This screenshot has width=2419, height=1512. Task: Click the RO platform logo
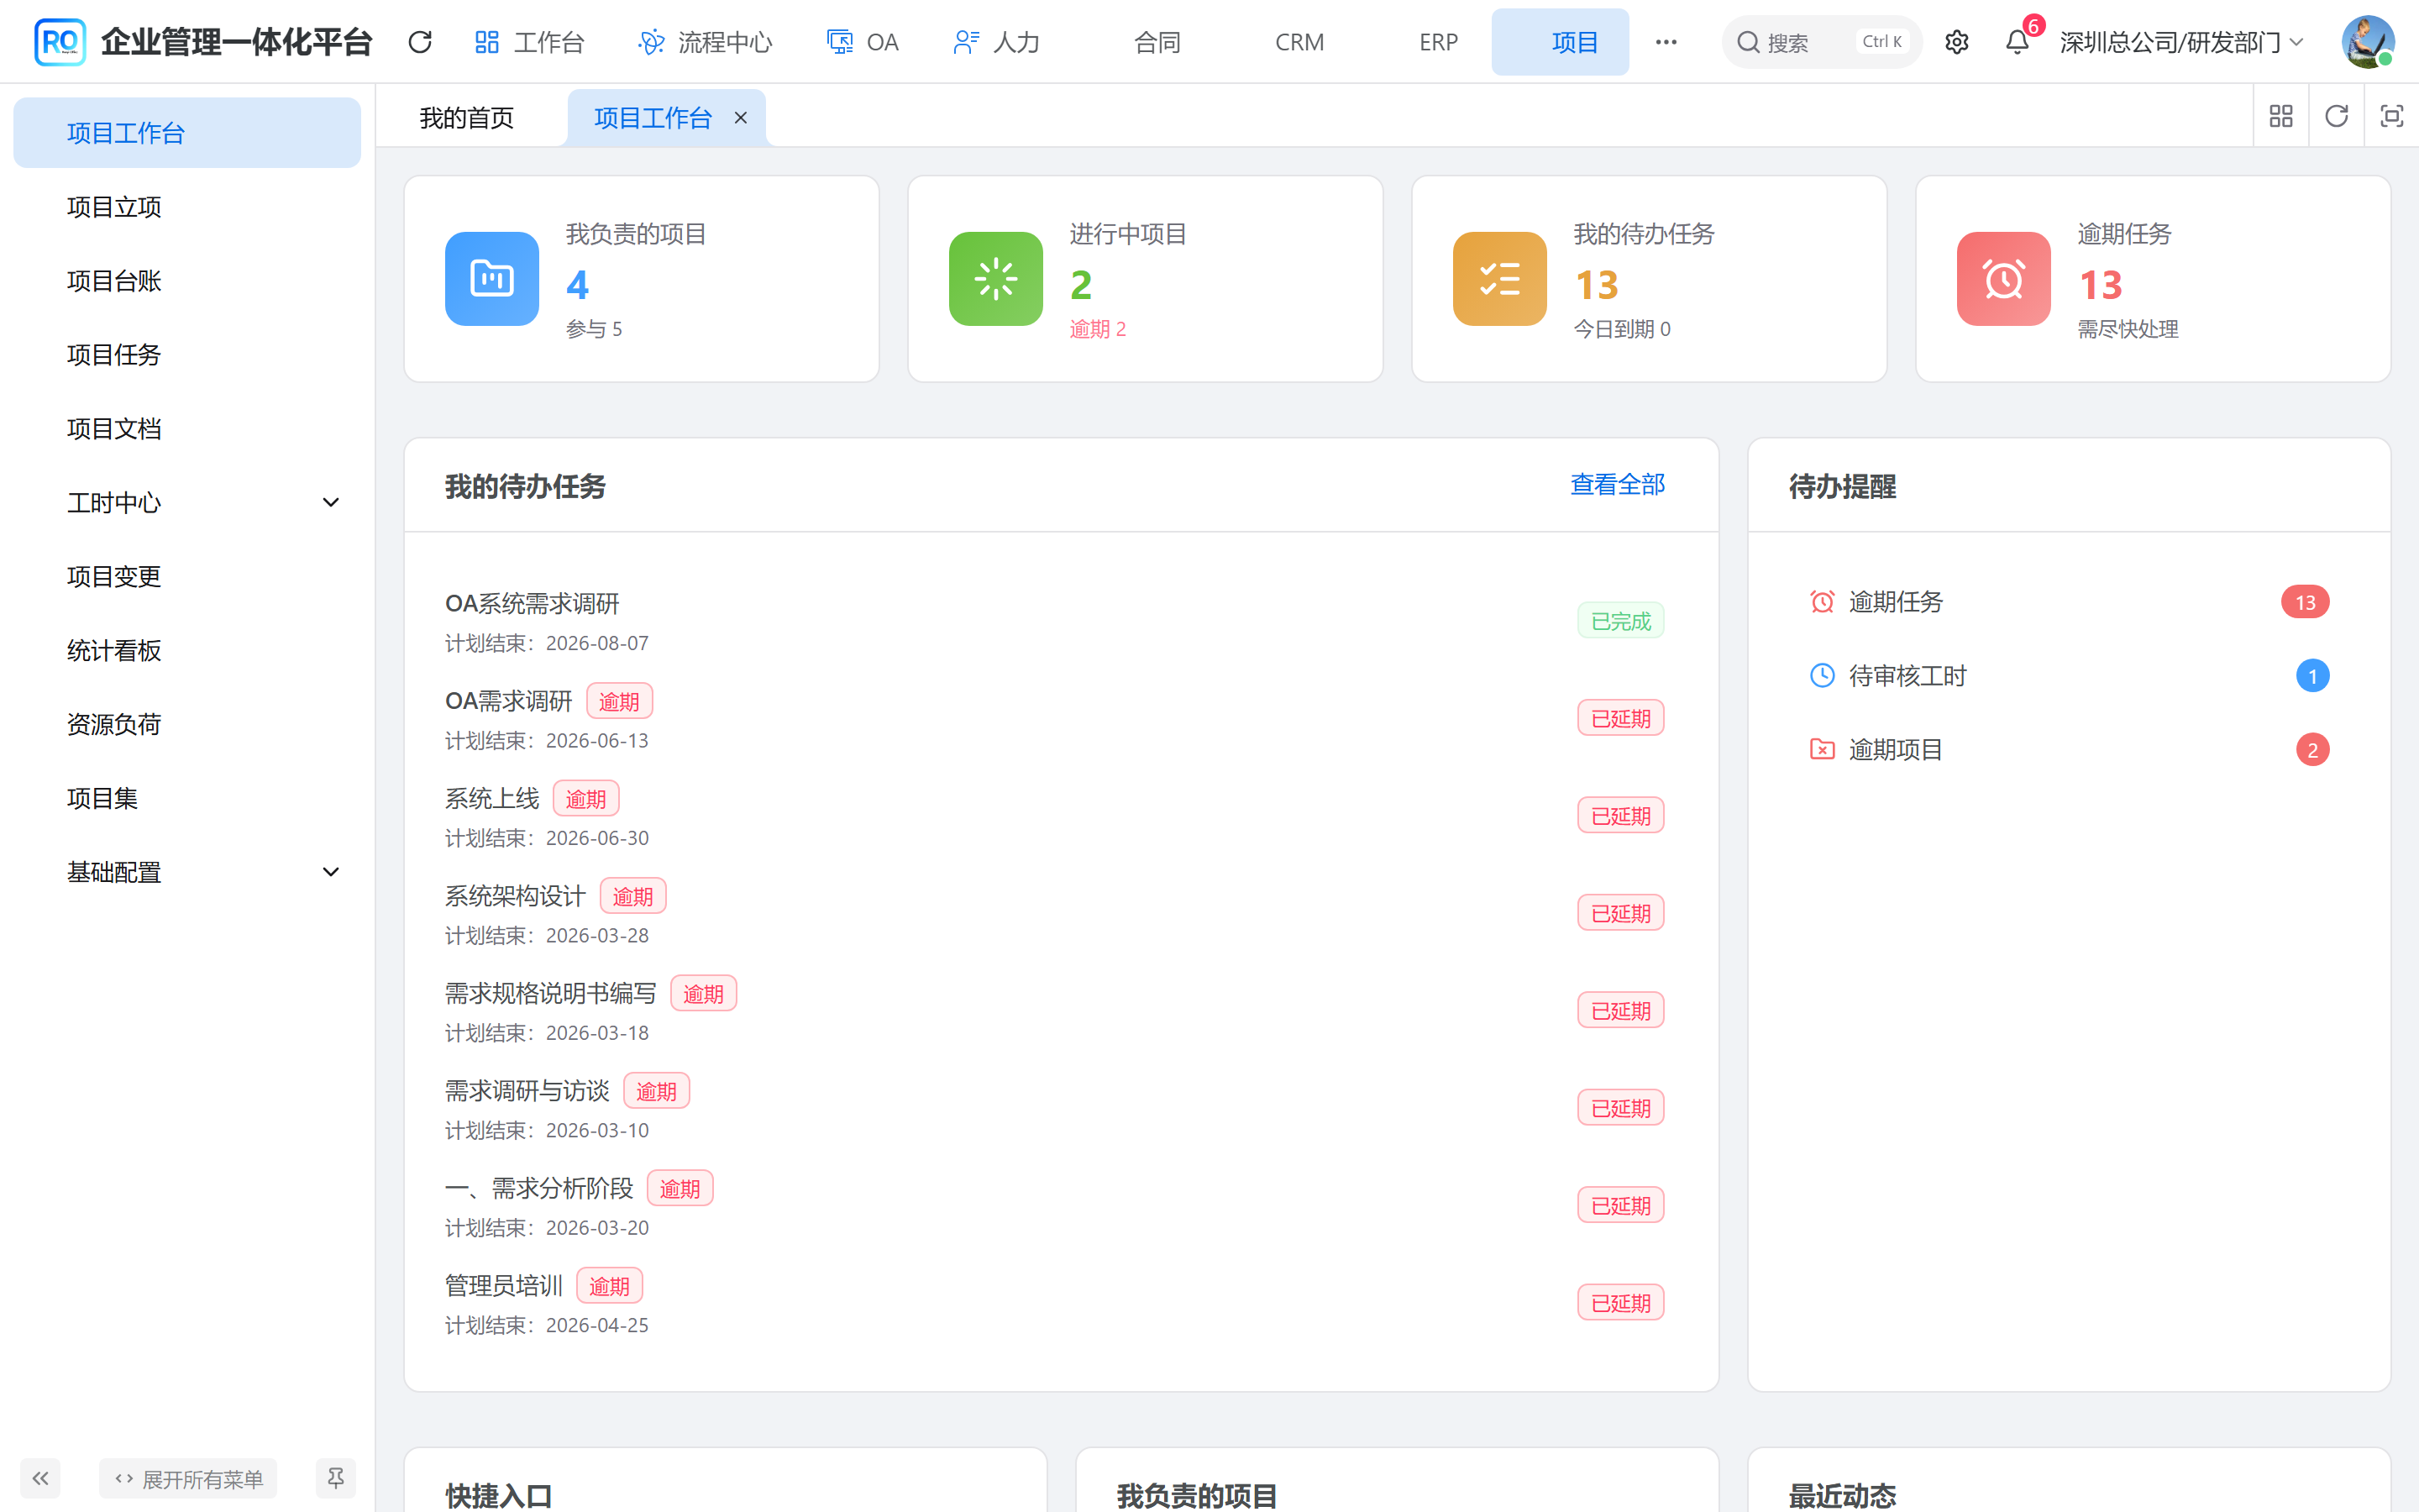[59, 42]
